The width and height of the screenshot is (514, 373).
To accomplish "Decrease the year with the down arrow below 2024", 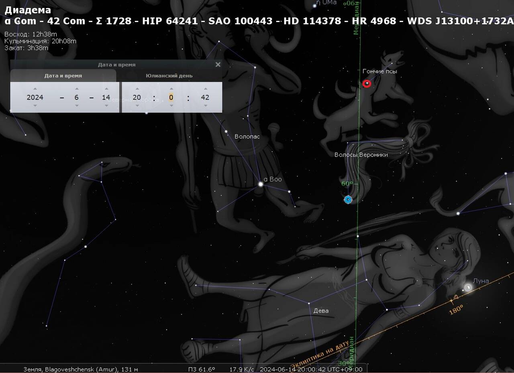I will (35, 105).
